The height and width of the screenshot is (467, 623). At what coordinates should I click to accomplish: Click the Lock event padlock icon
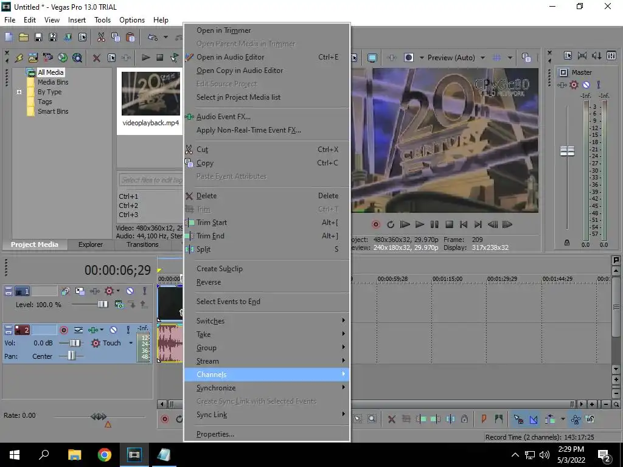click(464, 419)
